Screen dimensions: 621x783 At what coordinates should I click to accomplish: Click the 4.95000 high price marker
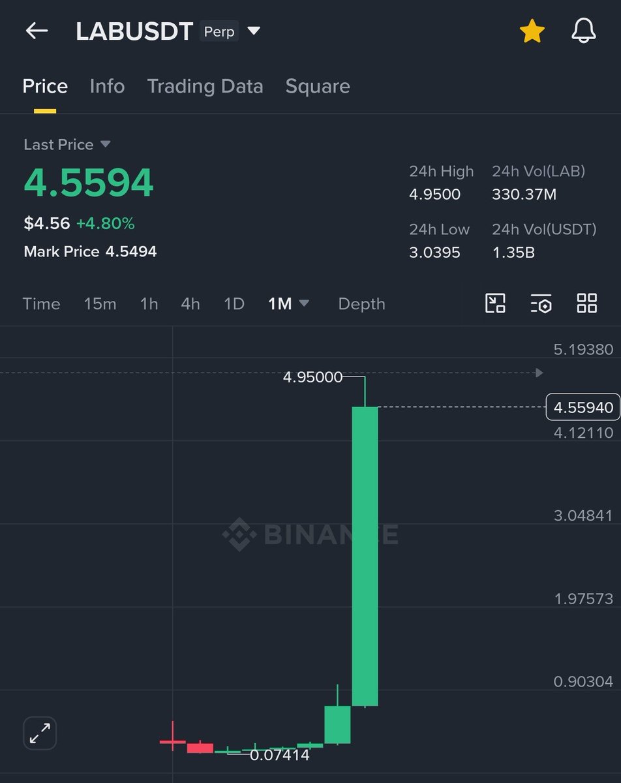tap(312, 376)
